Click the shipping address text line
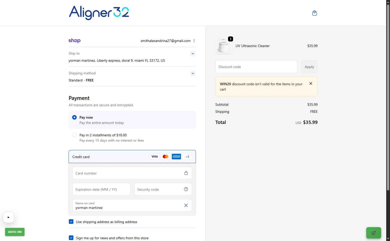 [x=117, y=60]
